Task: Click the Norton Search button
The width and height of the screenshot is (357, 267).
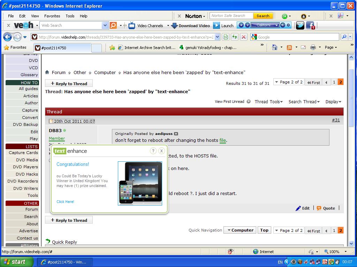Action: pyautogui.click(x=263, y=16)
